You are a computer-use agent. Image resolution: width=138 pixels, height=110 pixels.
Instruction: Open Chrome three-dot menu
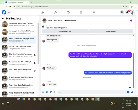coord(136,7)
